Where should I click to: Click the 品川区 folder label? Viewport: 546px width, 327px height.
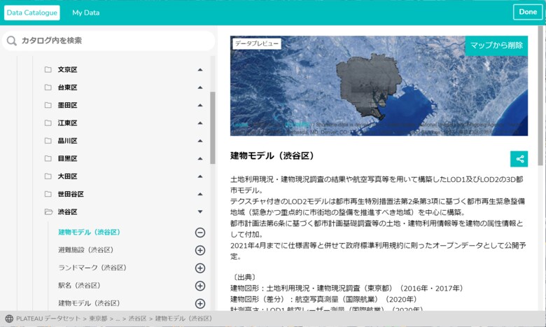coord(68,141)
